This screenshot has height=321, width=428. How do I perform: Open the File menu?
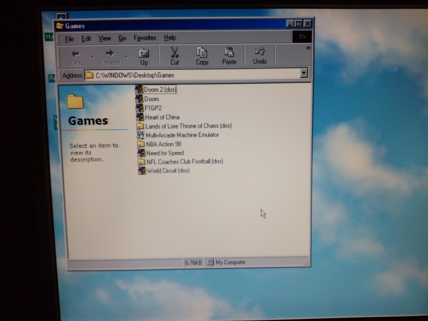69,39
